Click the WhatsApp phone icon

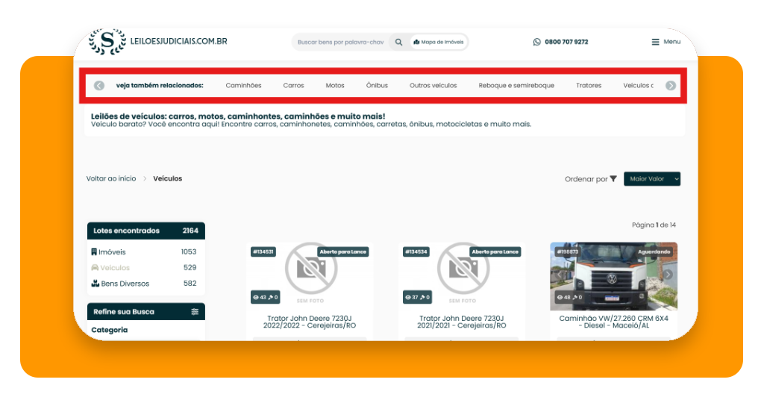pyautogui.click(x=537, y=42)
